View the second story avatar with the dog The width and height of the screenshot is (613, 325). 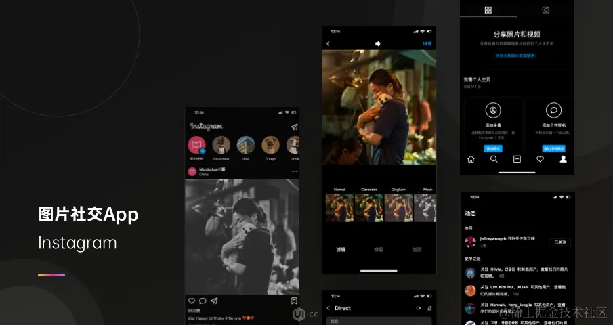point(221,146)
